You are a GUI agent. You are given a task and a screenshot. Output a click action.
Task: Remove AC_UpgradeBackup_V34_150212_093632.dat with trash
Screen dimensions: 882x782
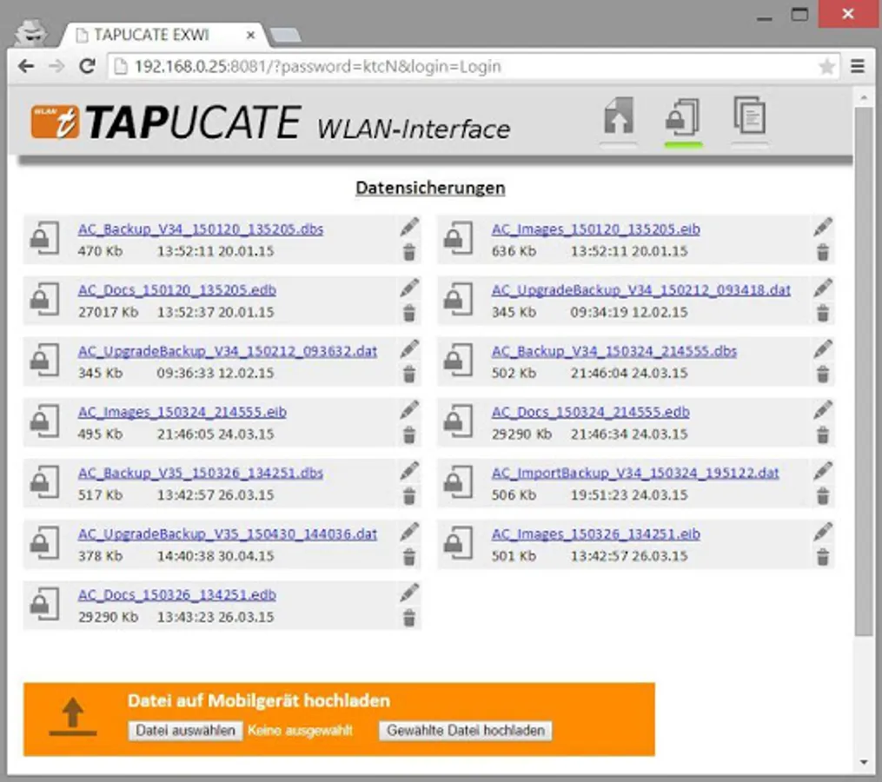409,374
